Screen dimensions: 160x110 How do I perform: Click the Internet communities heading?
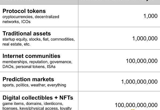(31, 56)
